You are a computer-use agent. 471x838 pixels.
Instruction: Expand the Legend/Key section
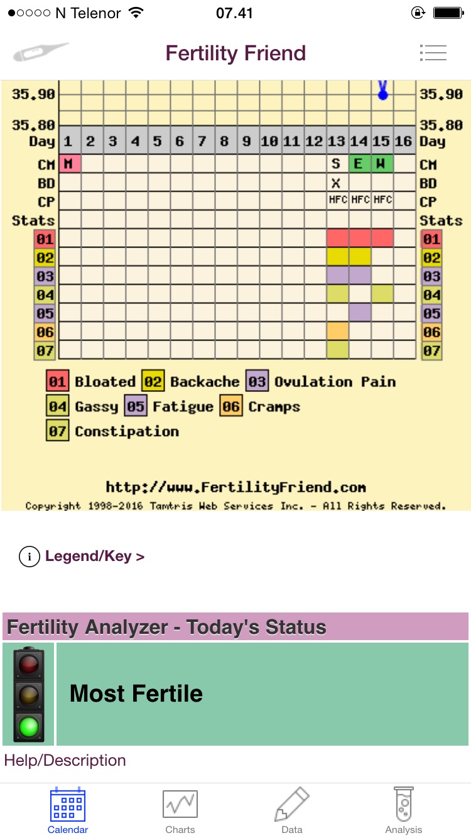pos(95,557)
